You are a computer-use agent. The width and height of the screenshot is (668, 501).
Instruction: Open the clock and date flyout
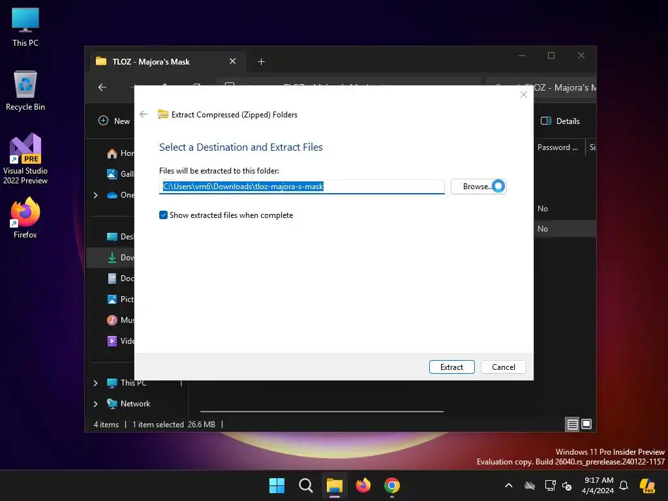tap(598, 485)
